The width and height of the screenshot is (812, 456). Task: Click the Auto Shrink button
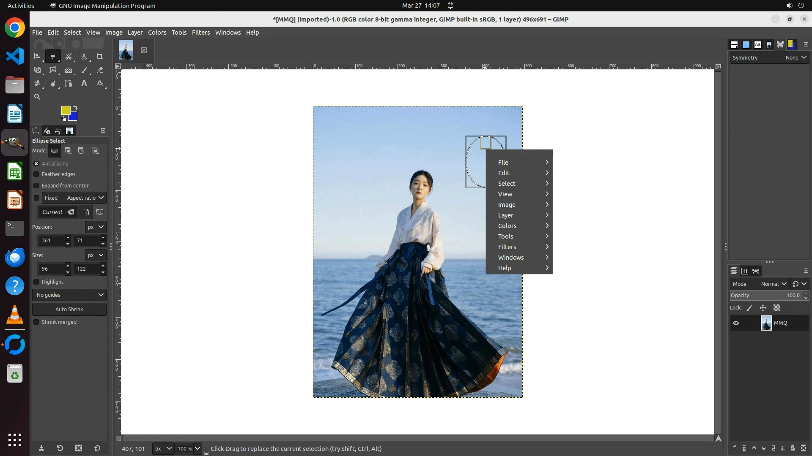(x=69, y=309)
